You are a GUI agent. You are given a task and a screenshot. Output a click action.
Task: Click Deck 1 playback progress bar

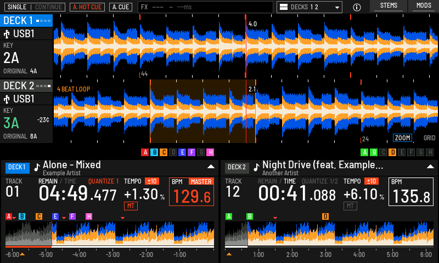[x=110, y=247]
